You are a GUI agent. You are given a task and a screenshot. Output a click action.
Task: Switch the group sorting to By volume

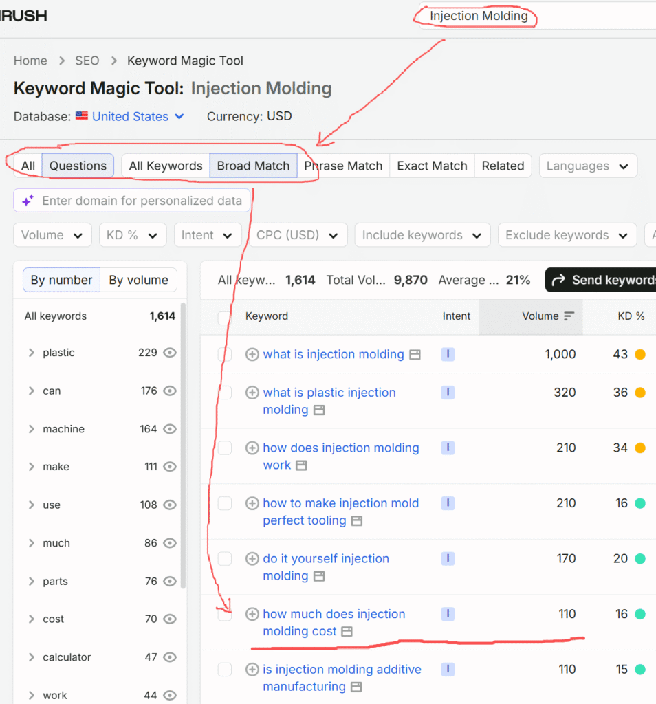[138, 280]
